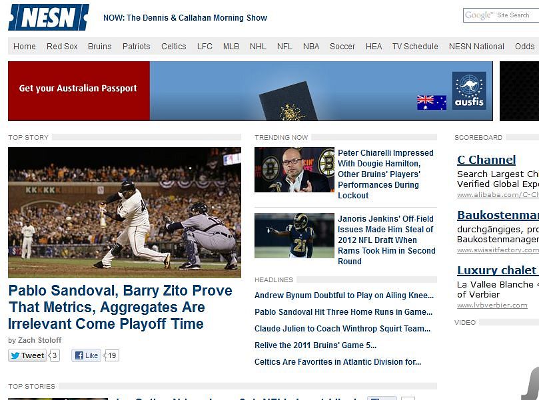Select NBA in the navigation bar
The width and height of the screenshot is (539, 400).
click(x=311, y=47)
